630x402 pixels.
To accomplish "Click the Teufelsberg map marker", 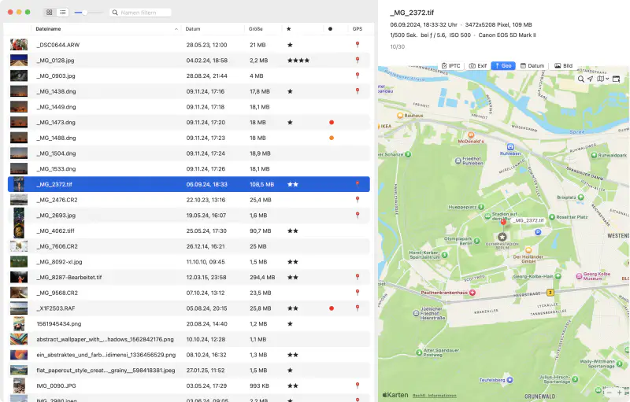I will pos(510,379).
